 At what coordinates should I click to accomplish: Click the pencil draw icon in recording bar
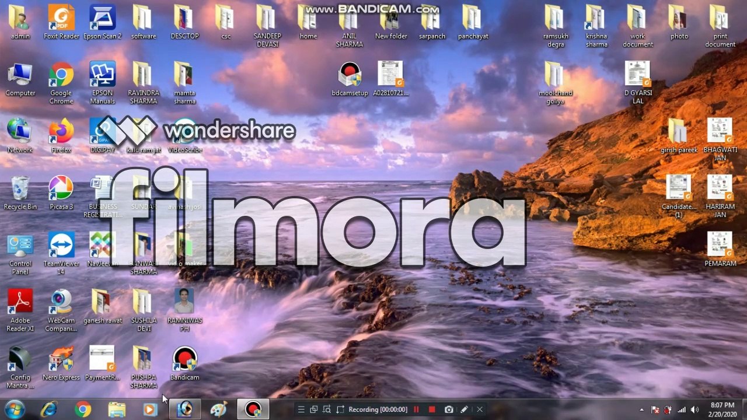tap(464, 409)
